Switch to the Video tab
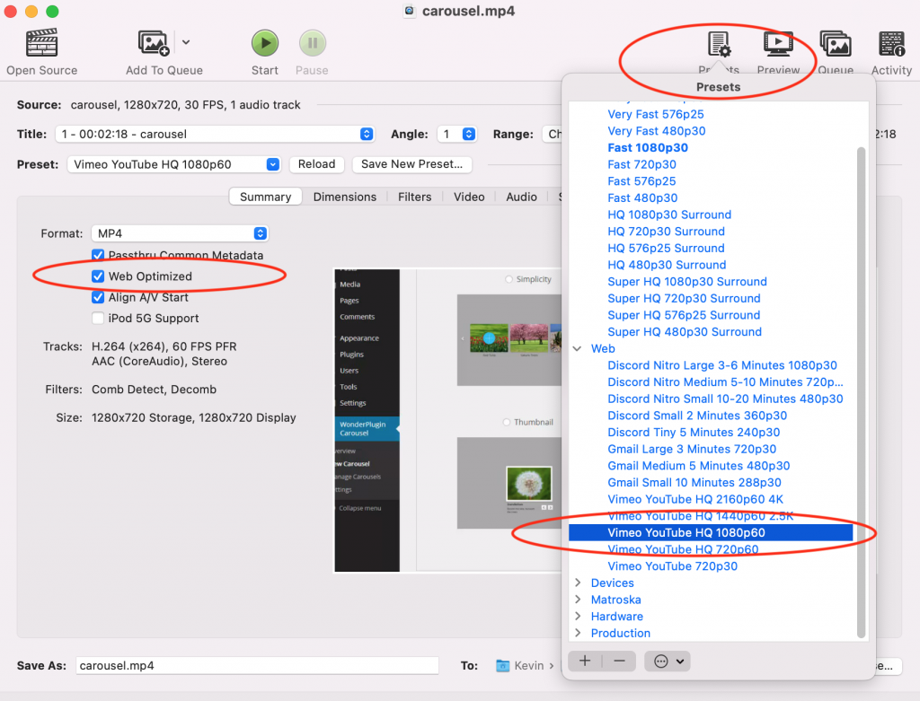This screenshot has width=920, height=701. pos(469,196)
